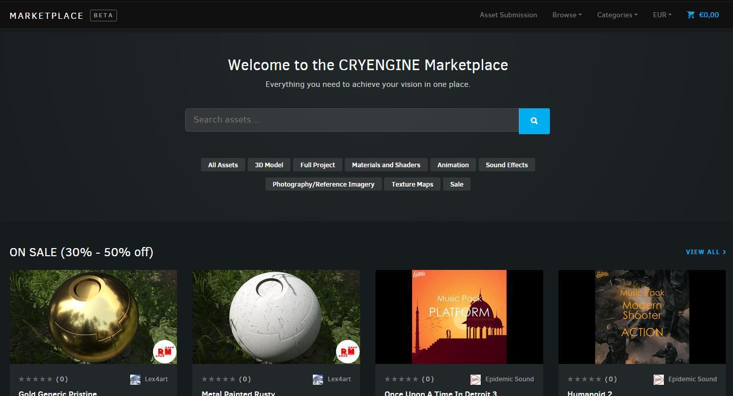733x396 pixels.
Task: Click star rating of Metal Painted Rusty
Action: (x=219, y=379)
